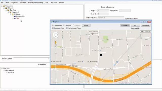This screenshot has height=91, width=162.
Task: Open the Remote Commissioning menu
Action: 35,3
